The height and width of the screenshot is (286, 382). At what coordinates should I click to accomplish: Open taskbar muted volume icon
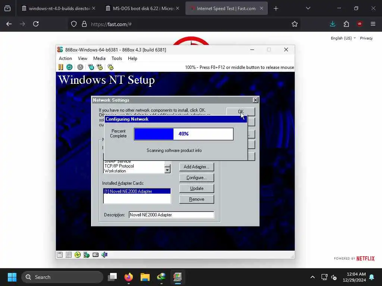(334, 277)
